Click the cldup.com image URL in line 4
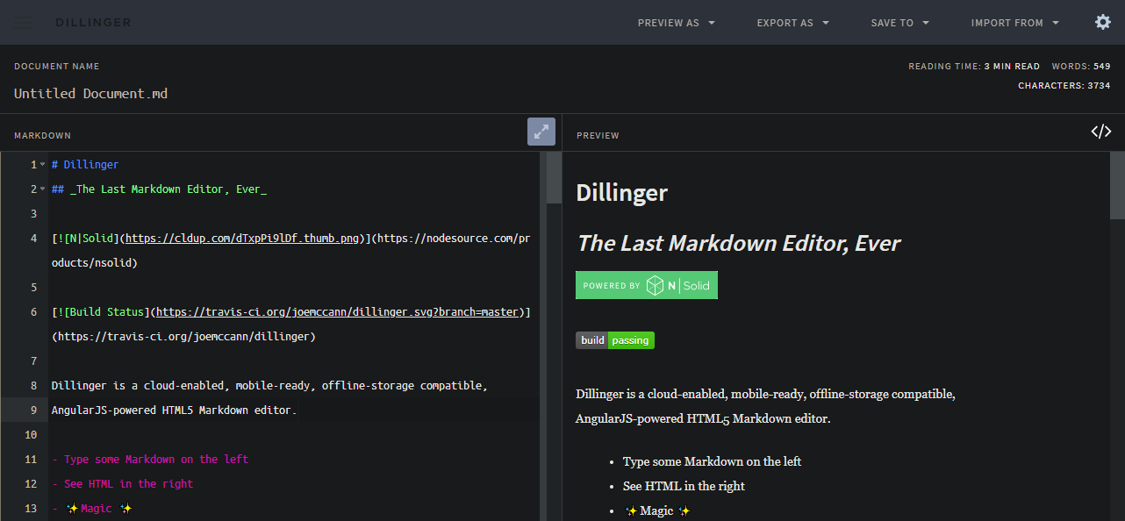 244,239
